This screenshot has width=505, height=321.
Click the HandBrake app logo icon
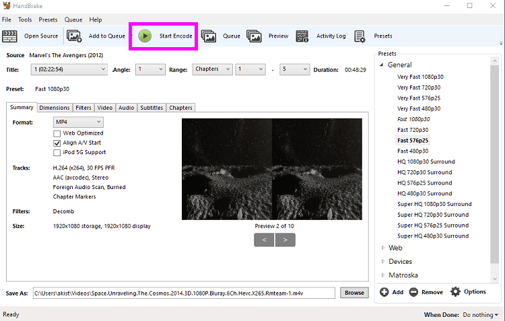coord(7,5)
